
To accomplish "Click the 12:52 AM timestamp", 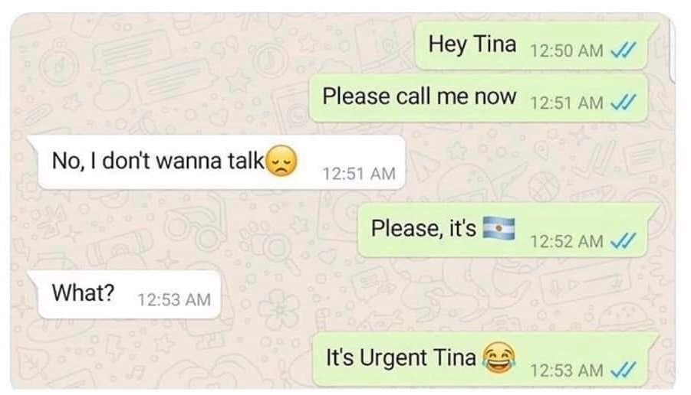I will pos(566,241).
